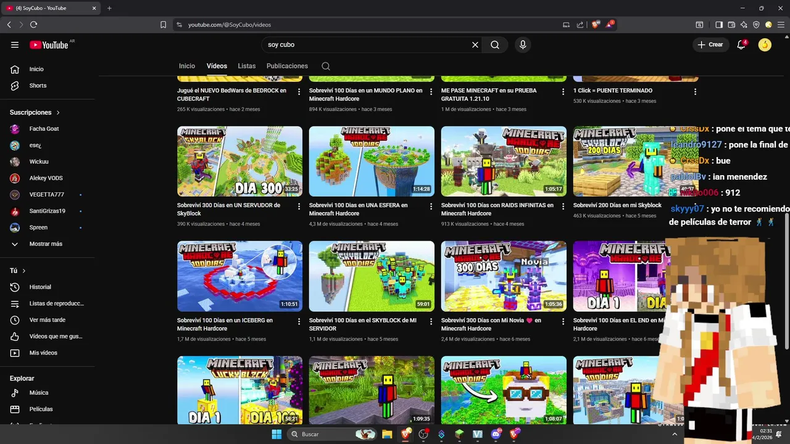The height and width of the screenshot is (444, 790).
Task: Open options for the ICEBERG video
Action: [x=299, y=321]
